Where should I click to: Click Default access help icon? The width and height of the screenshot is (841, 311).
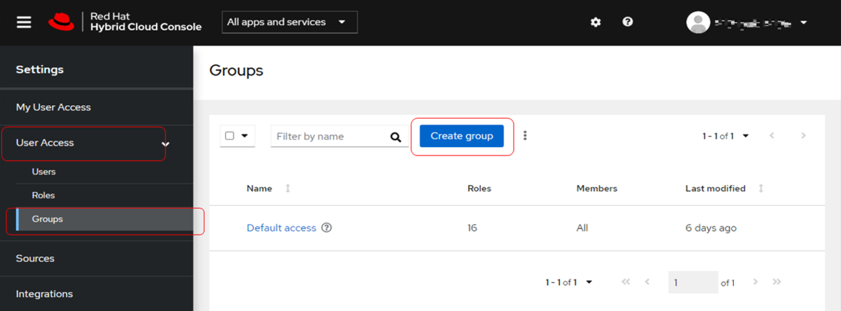point(327,228)
